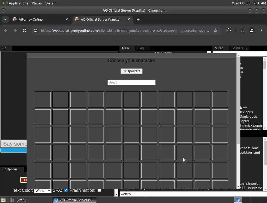Image resolution: width=267 pixels, height=203 pixels.
Task: Focus the OOC chat message field
Action: pos(205,194)
